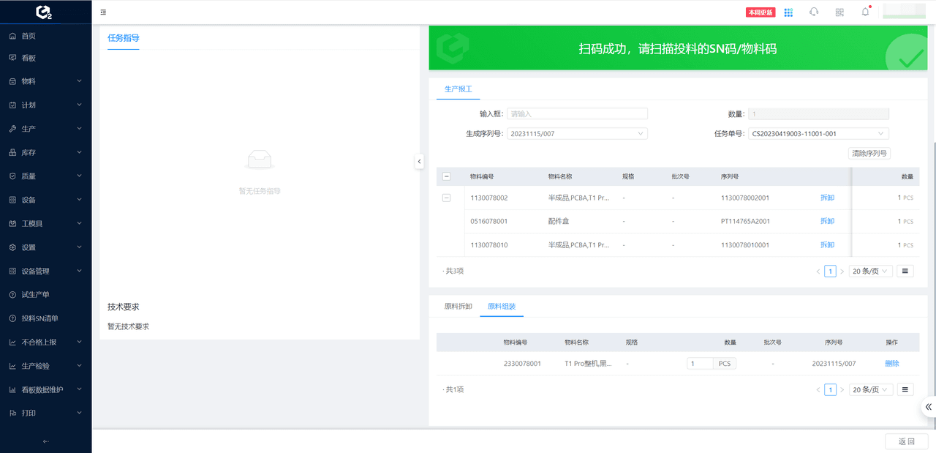
Task: Click the 不合格上报 chart icon
Action: 12,342
